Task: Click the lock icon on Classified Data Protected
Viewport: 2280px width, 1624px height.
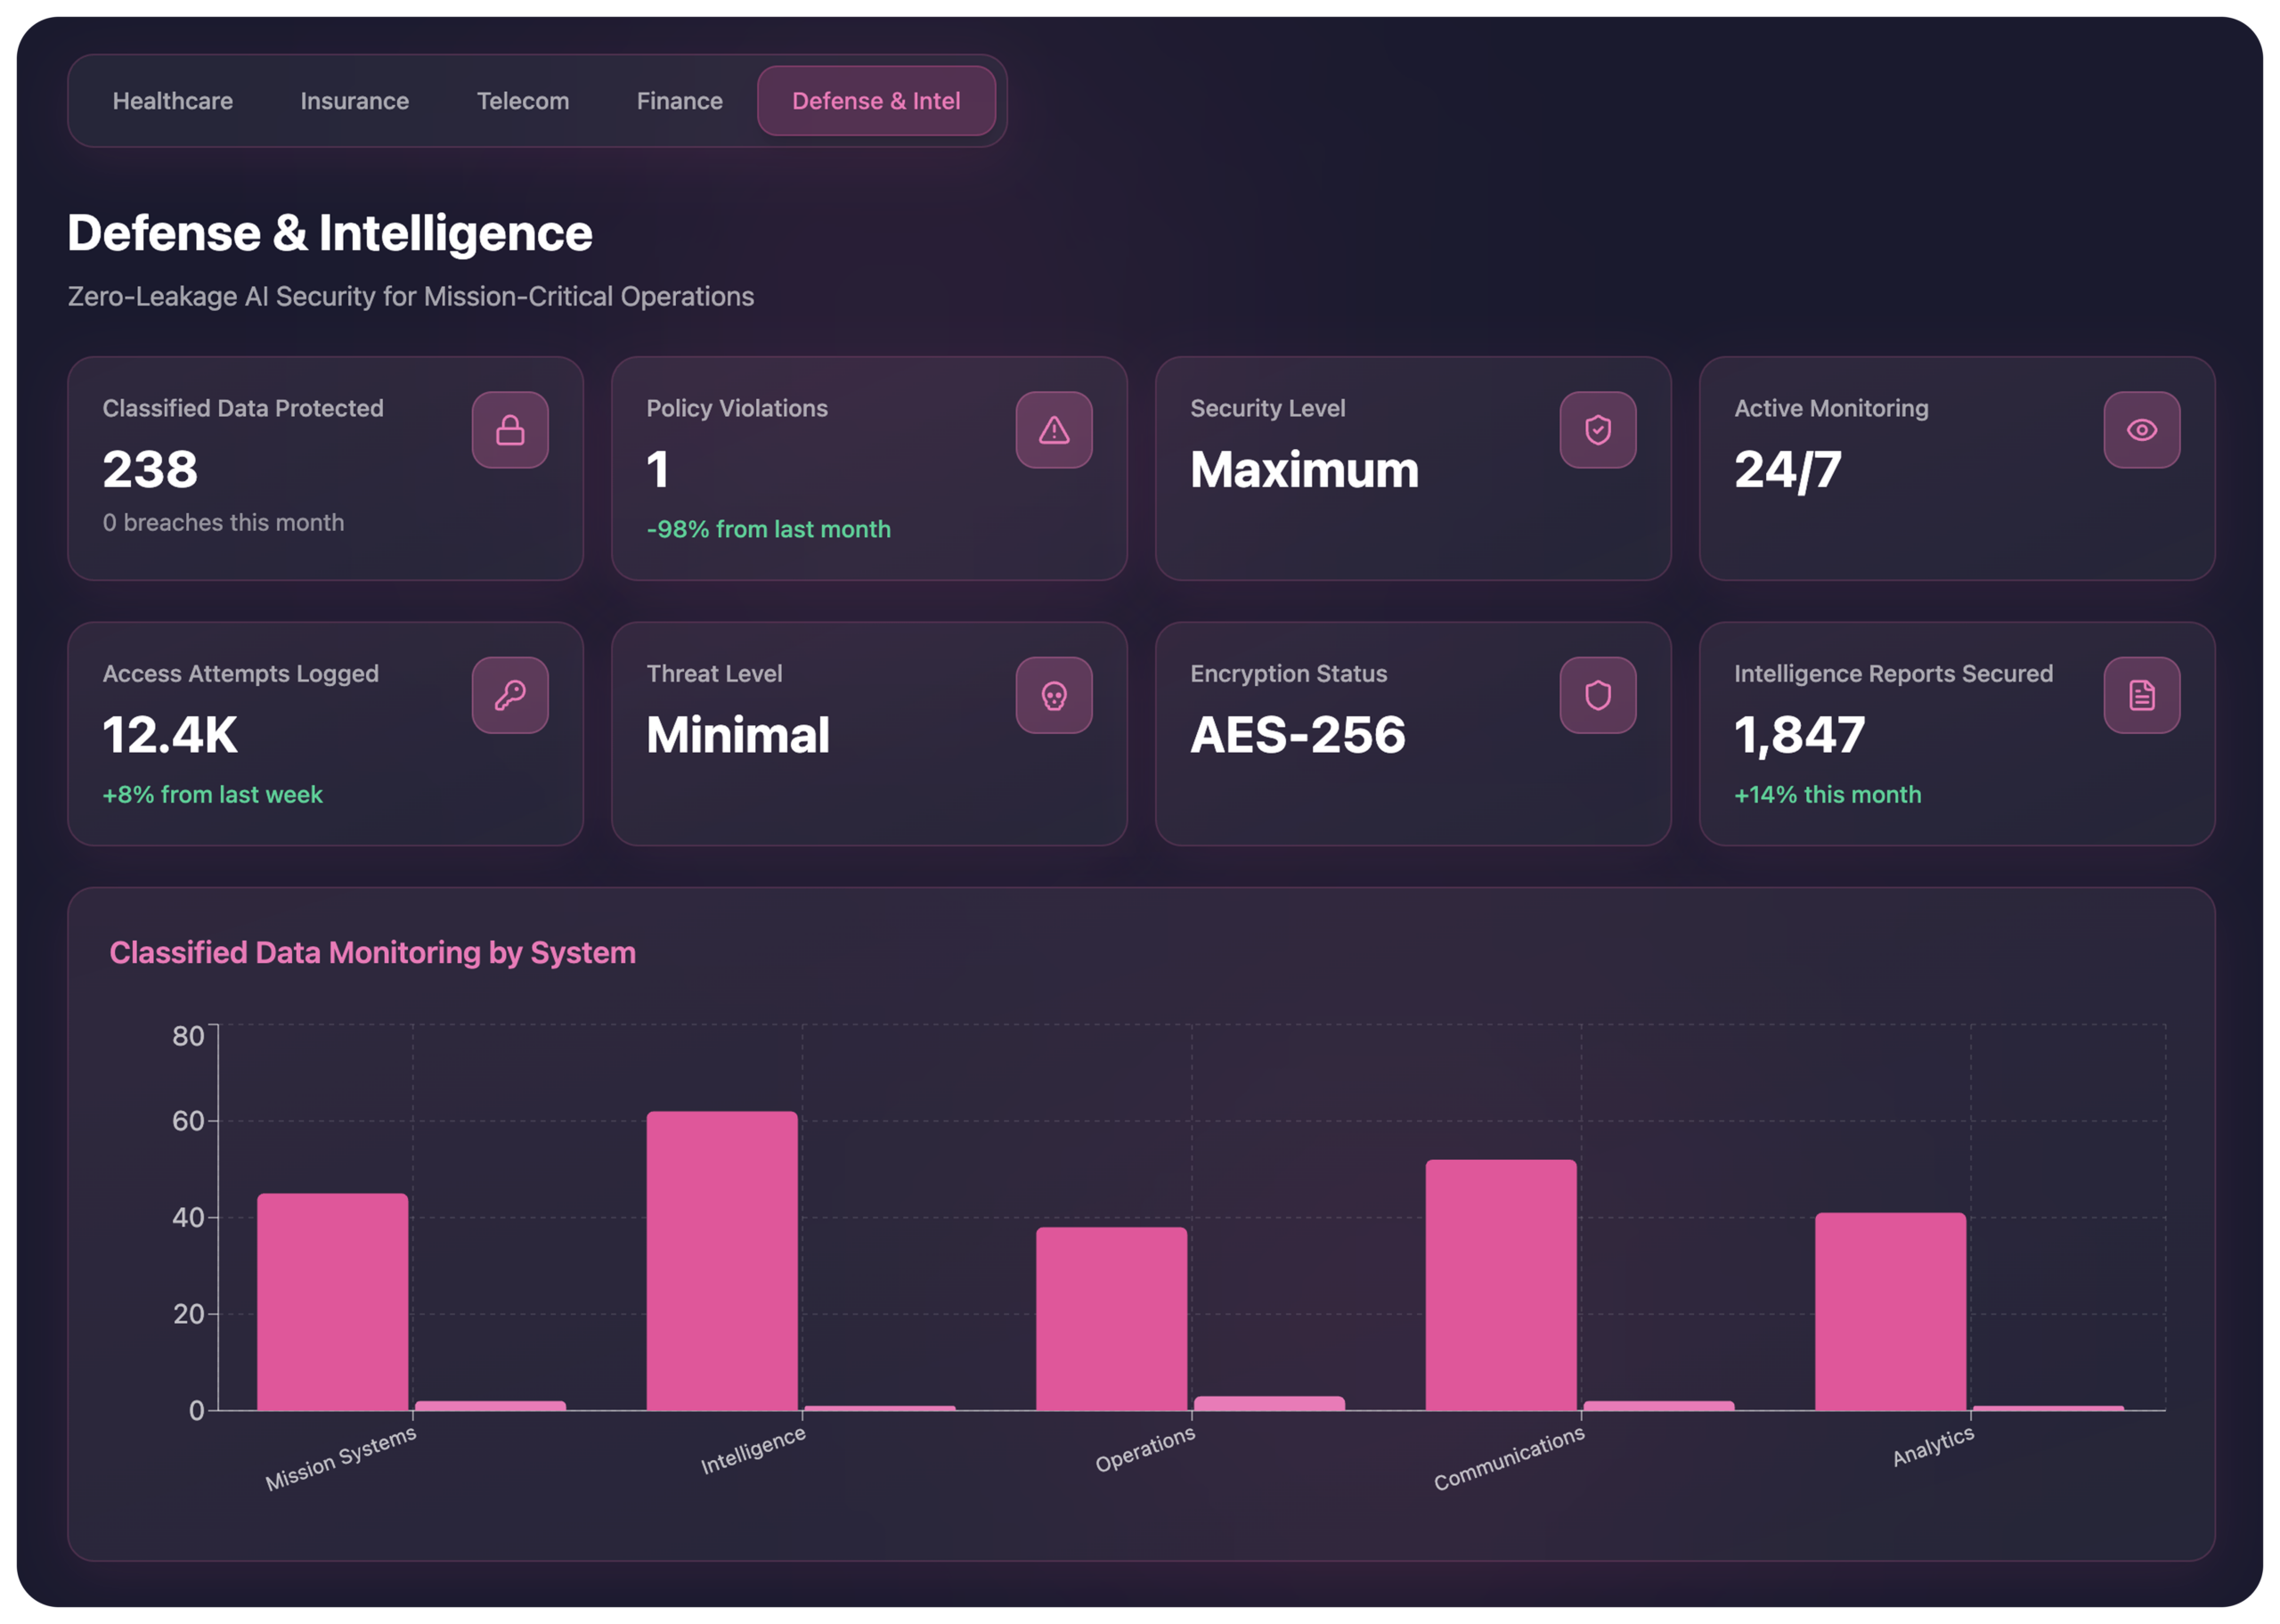Action: coord(509,430)
